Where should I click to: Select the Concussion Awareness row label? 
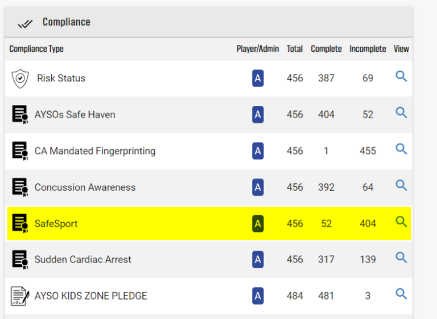[x=85, y=187]
